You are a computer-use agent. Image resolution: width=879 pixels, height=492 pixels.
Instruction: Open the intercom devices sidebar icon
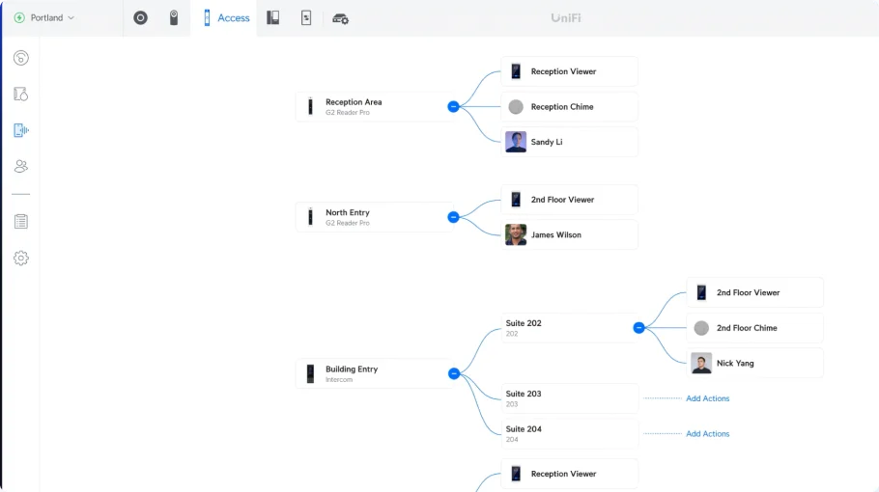pos(20,130)
